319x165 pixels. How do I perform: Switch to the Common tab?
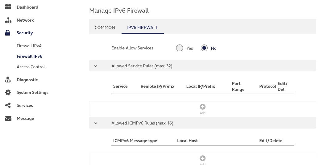(x=105, y=27)
